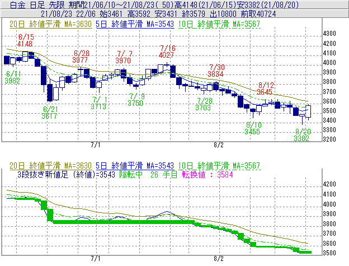
Task: Click the upper chart's 20日 終値平滑 MA=3630 label
Action: coord(51,24)
